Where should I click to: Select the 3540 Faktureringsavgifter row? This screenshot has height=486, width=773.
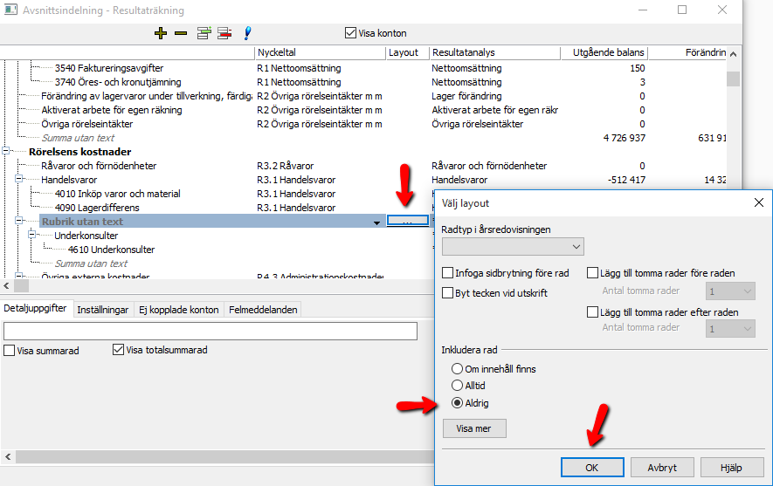(x=109, y=68)
